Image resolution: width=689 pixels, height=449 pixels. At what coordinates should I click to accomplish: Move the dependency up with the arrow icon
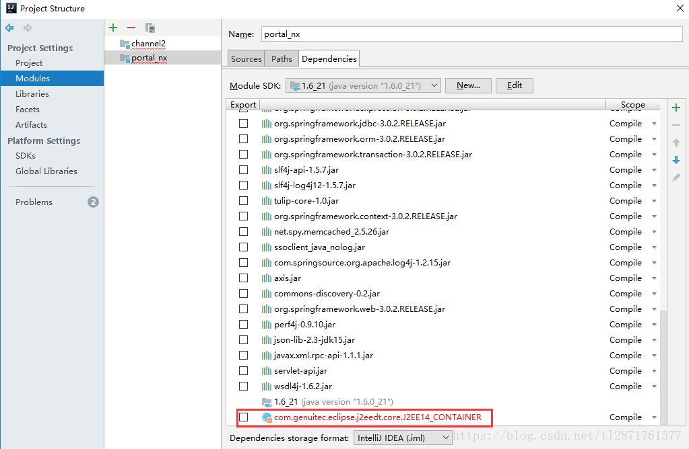(676, 142)
